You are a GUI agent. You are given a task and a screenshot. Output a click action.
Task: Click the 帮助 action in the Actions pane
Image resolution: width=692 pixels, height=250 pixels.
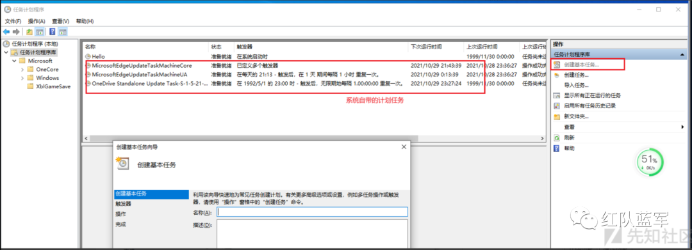coord(570,148)
